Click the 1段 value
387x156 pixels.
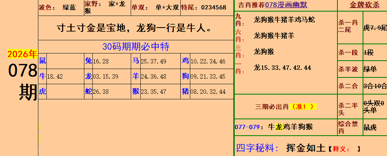click(369, 53)
